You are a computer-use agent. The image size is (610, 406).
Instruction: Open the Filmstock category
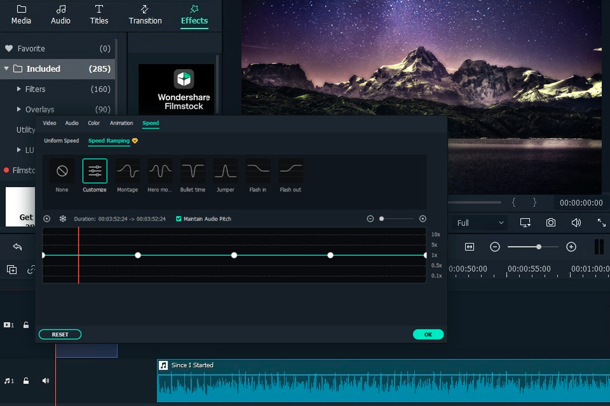click(x=20, y=170)
